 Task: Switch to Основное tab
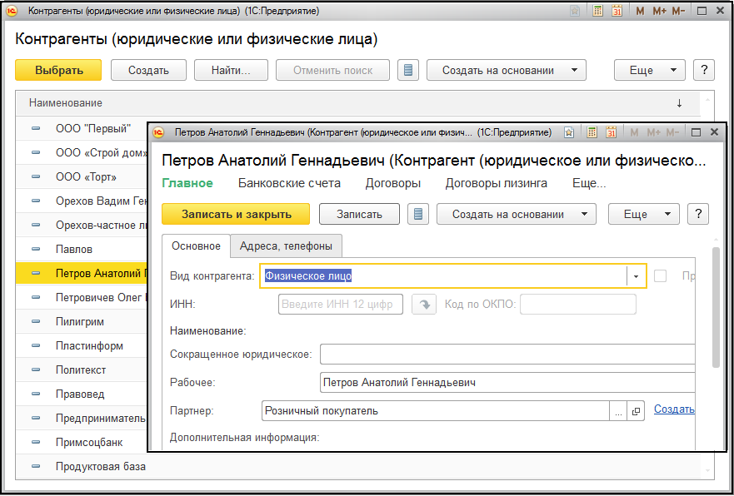(x=196, y=246)
